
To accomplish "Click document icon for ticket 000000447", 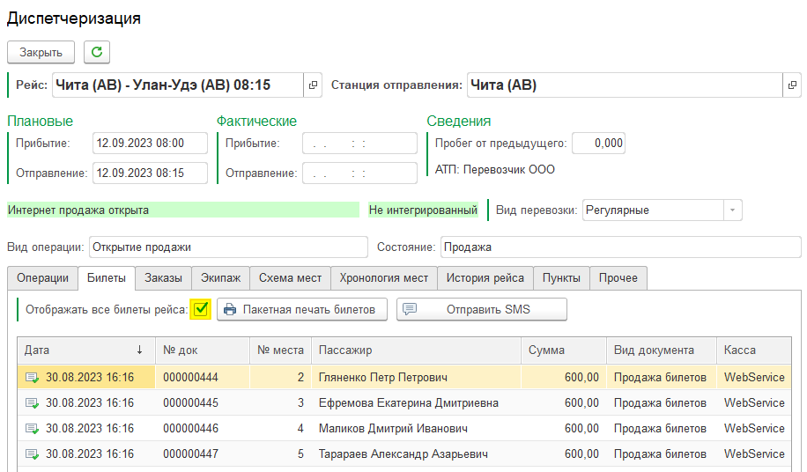I will pyautogui.click(x=32, y=454).
